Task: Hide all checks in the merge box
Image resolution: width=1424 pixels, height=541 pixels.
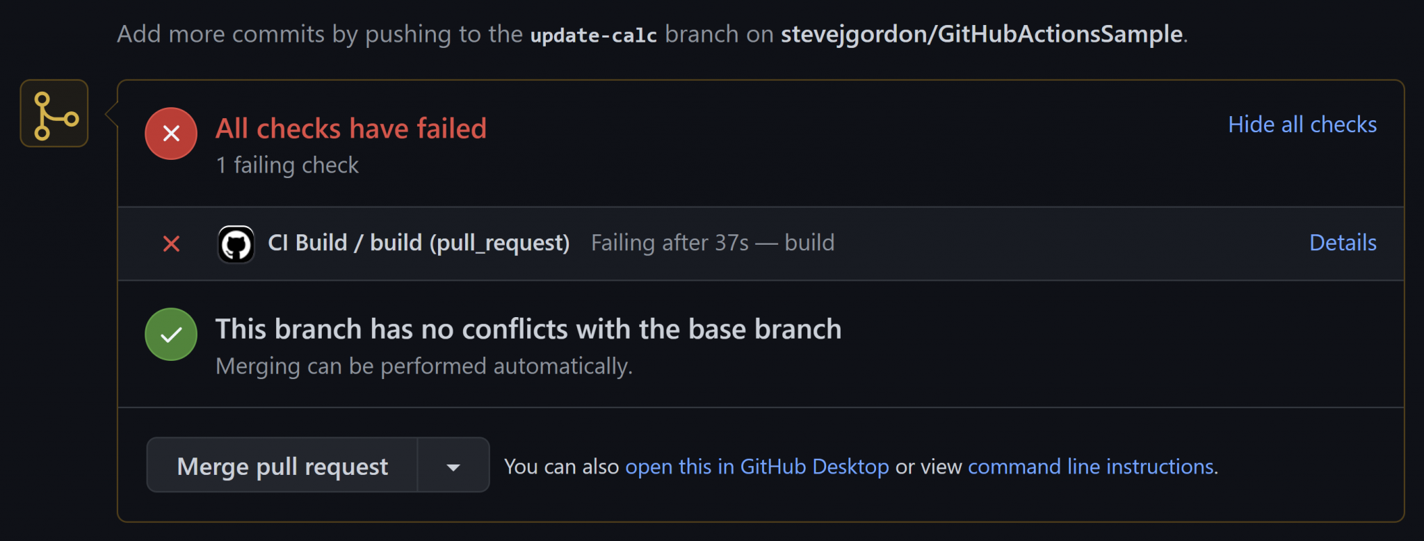Action: click(1302, 124)
